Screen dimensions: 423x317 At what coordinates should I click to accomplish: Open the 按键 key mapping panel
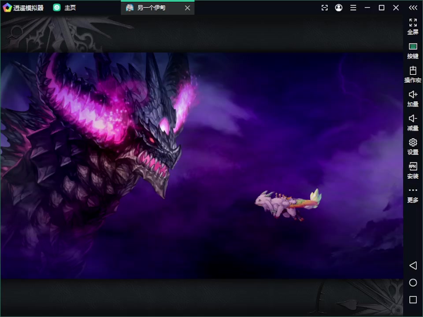click(413, 50)
